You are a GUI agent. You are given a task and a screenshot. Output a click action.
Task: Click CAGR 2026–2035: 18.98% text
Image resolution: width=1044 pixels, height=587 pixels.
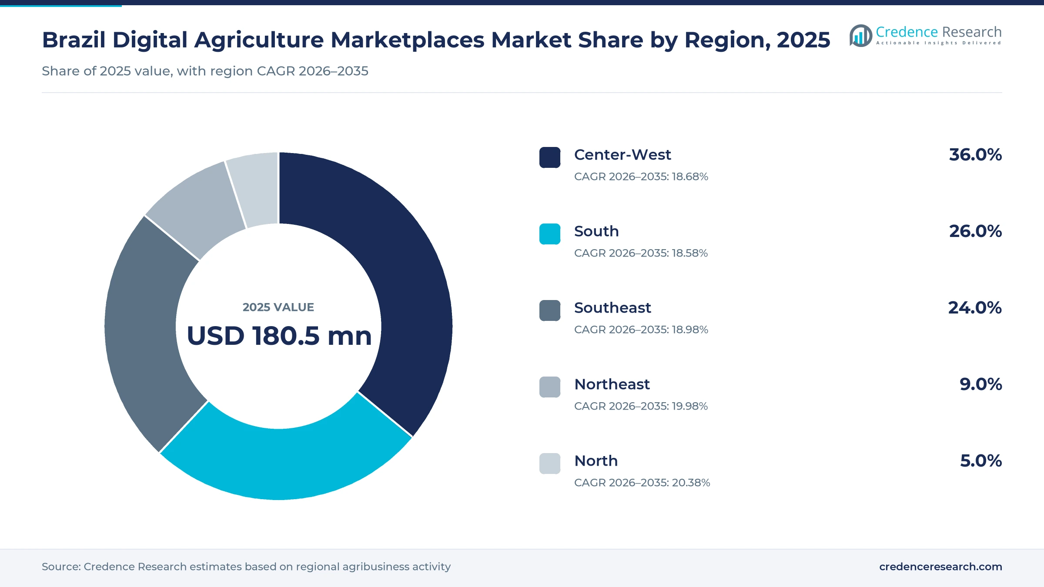[x=641, y=330]
